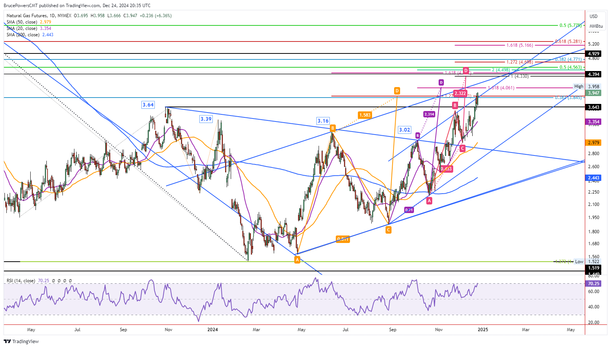Click the 40.00 RSI axis label

[x=594, y=307]
